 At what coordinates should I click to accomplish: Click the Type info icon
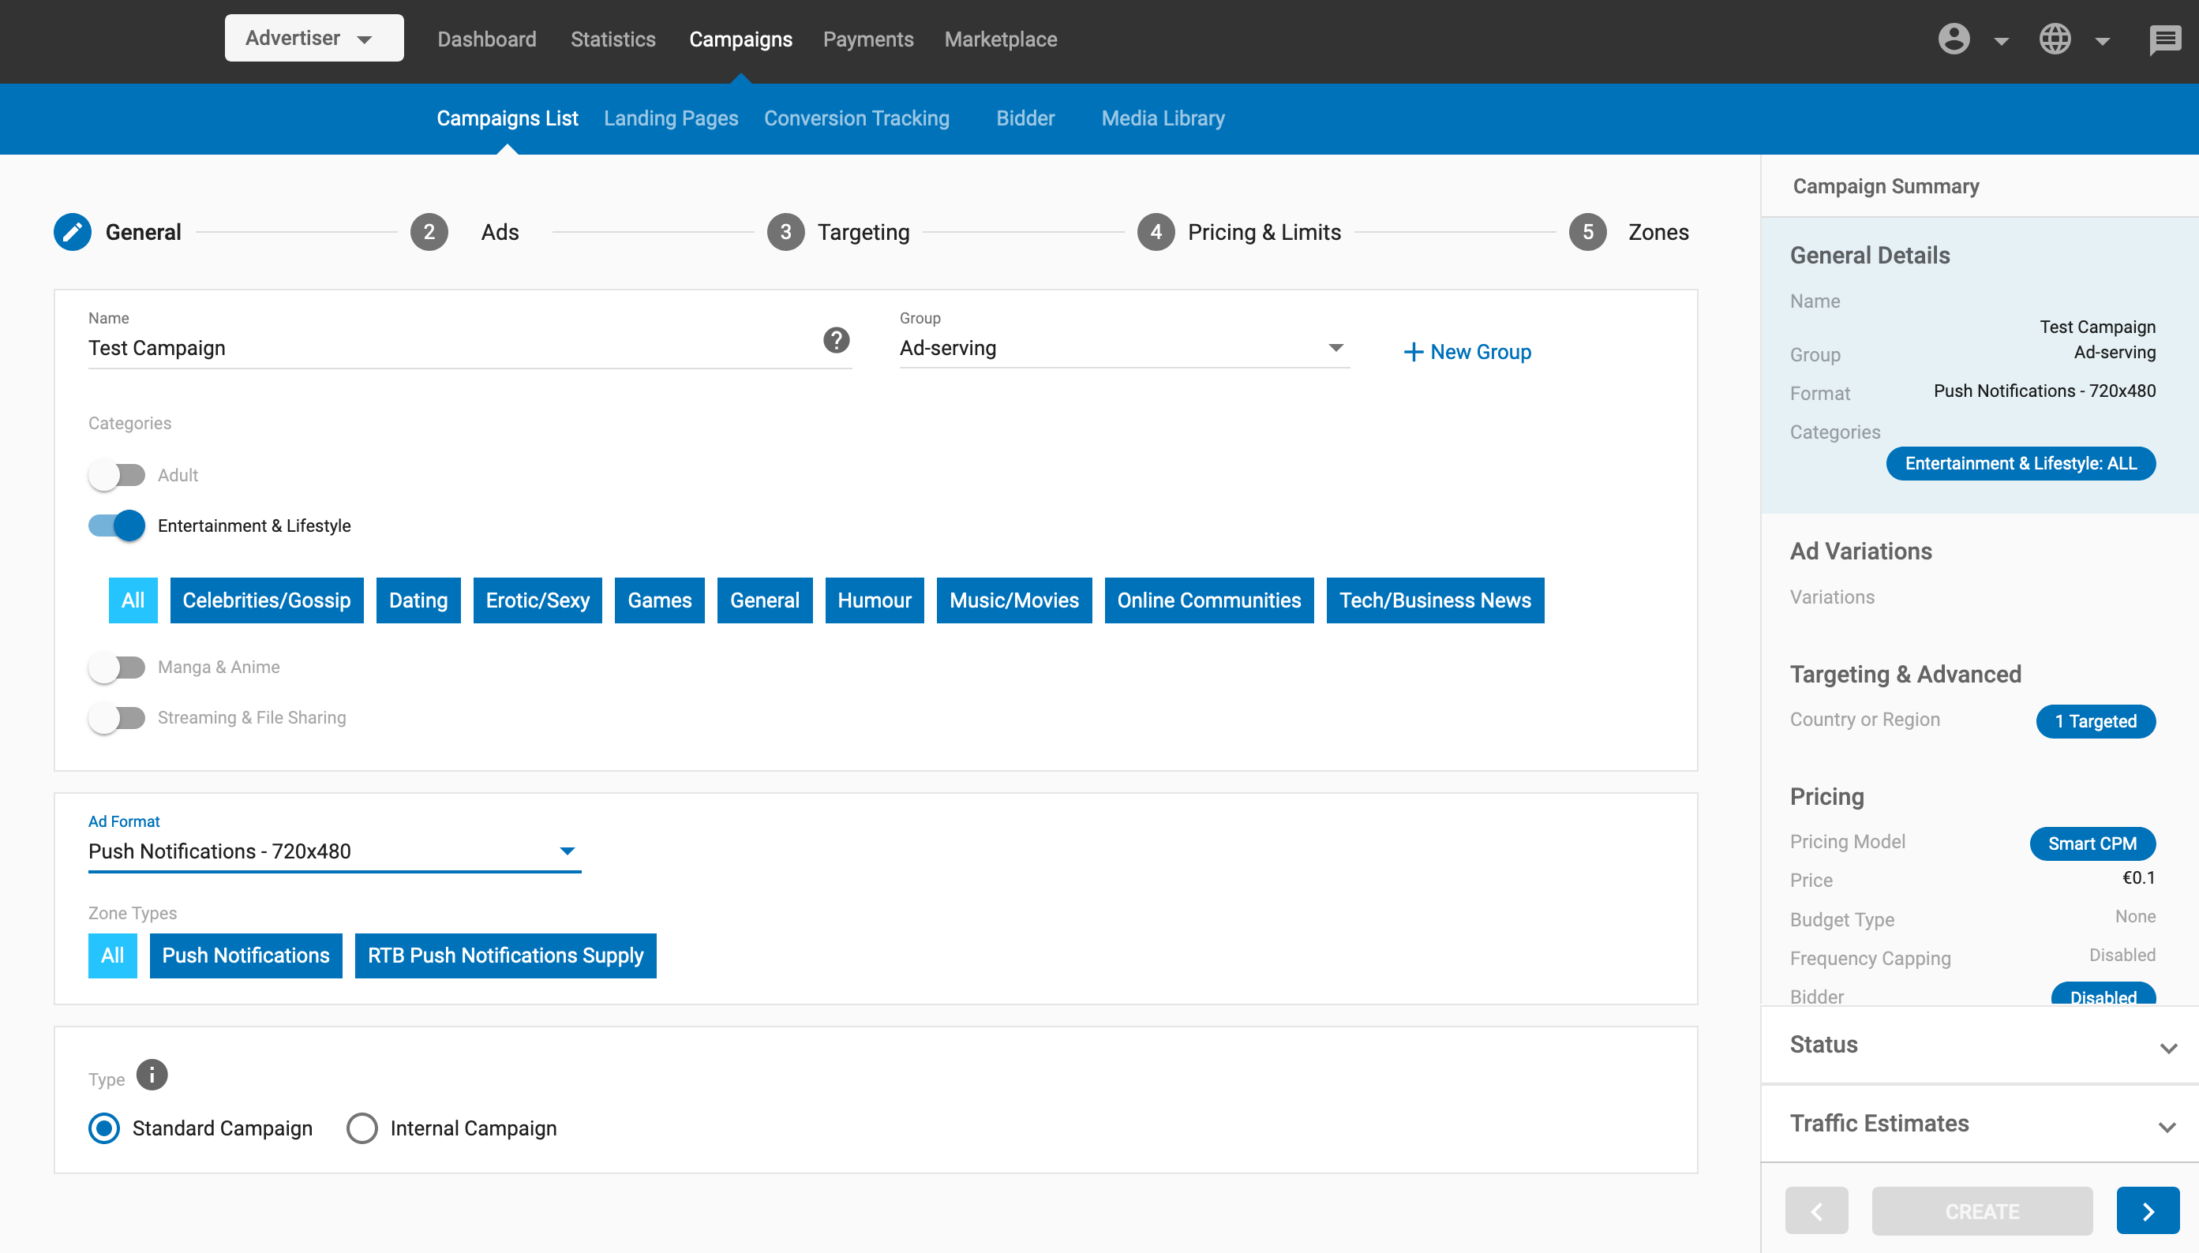152,1075
